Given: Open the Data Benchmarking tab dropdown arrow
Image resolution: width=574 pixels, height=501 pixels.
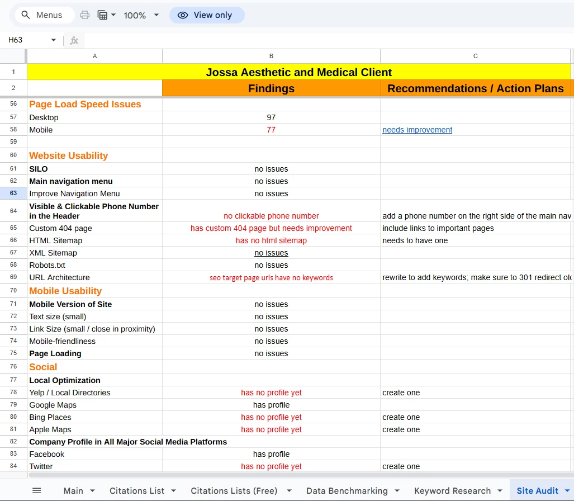Looking at the screenshot, I should 397,491.
